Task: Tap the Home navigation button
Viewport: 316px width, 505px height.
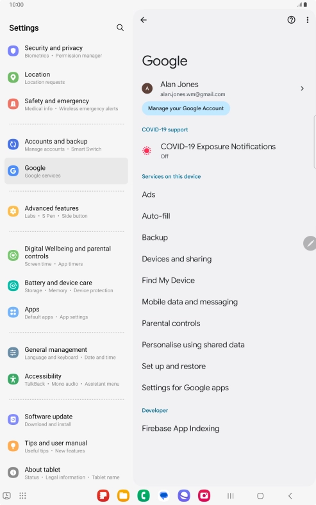Action: [x=260, y=495]
